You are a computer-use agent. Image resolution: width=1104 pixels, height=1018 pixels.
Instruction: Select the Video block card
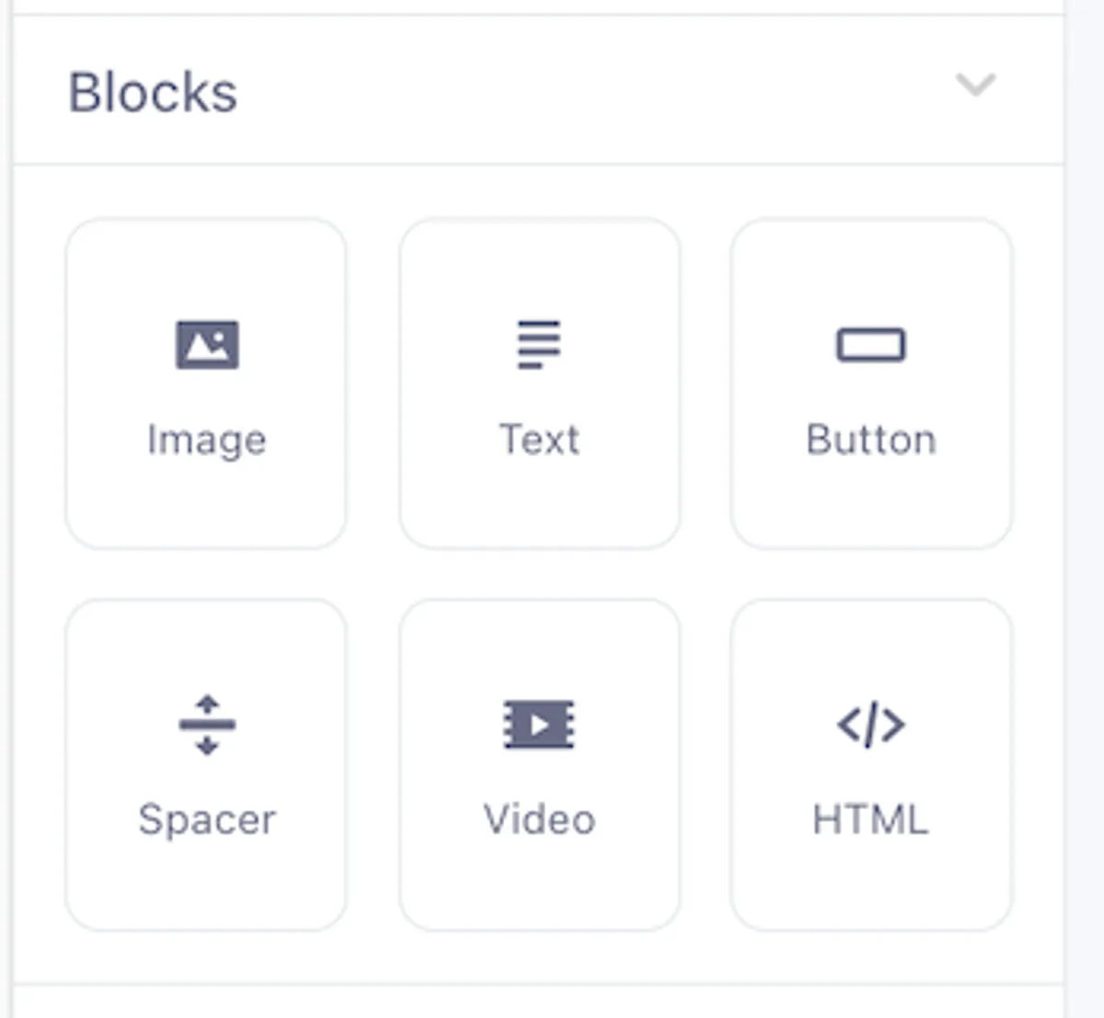tap(540, 765)
